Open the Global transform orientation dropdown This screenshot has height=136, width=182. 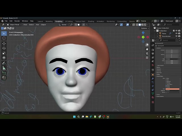pyautogui.click(x=64, y=25)
